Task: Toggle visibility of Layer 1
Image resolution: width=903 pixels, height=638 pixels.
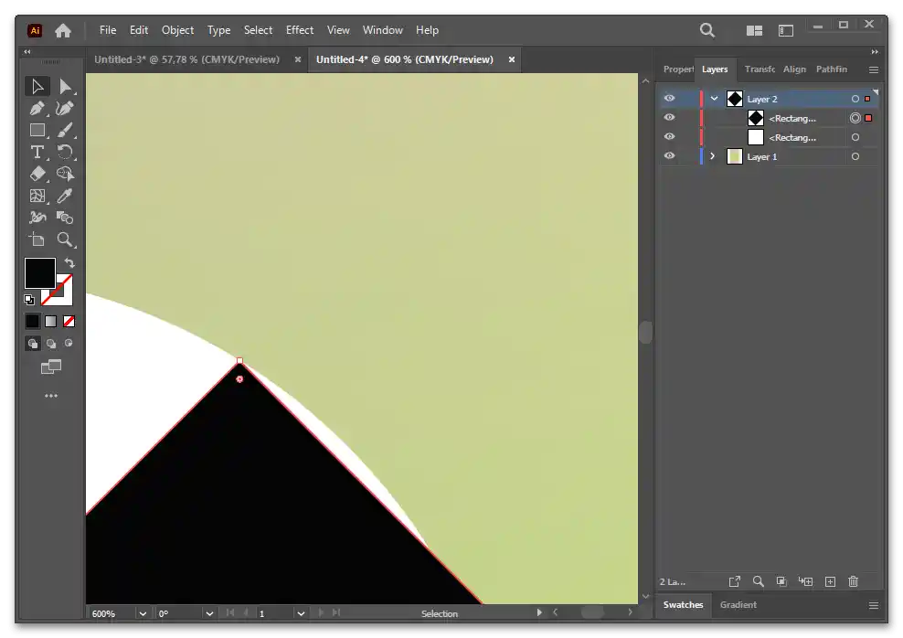Action: point(670,156)
